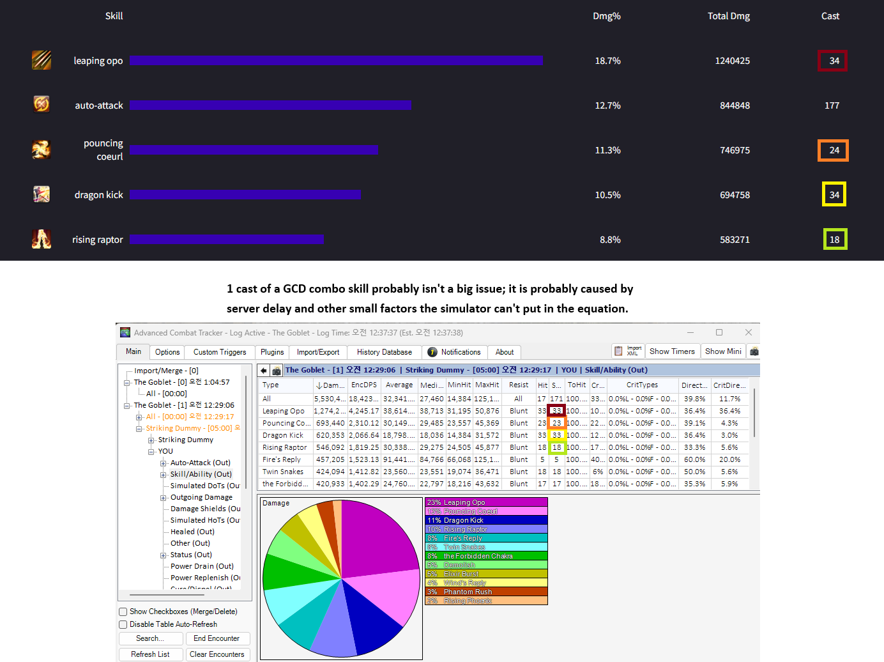Click the Resist column header
The image size is (884, 662).
[x=519, y=385]
